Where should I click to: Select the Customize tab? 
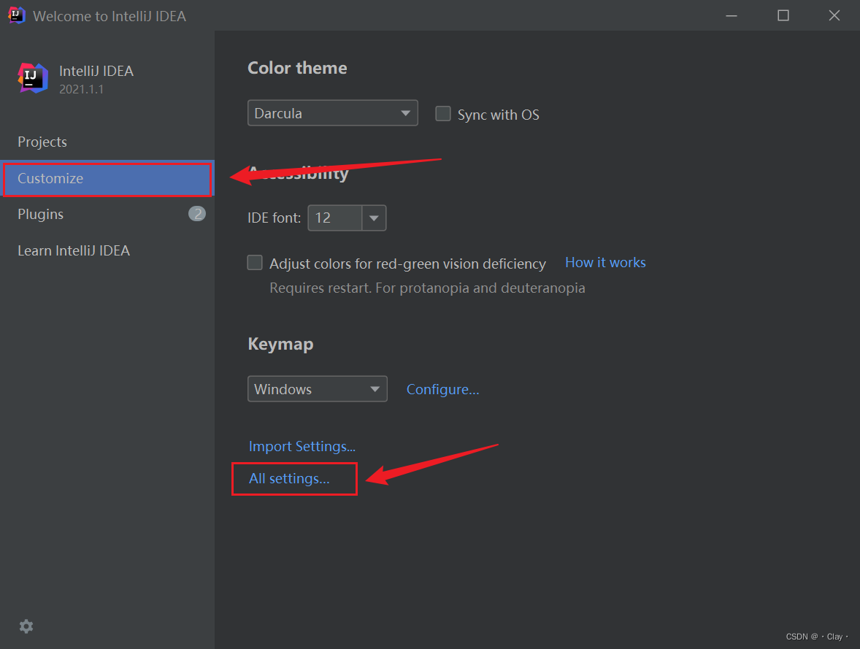[107, 178]
